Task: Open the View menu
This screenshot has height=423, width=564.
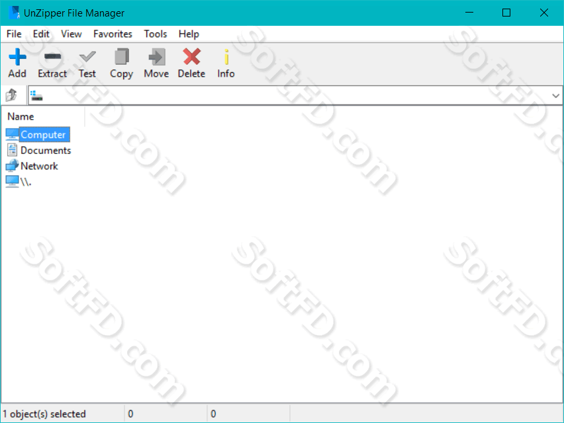Action: [71, 34]
